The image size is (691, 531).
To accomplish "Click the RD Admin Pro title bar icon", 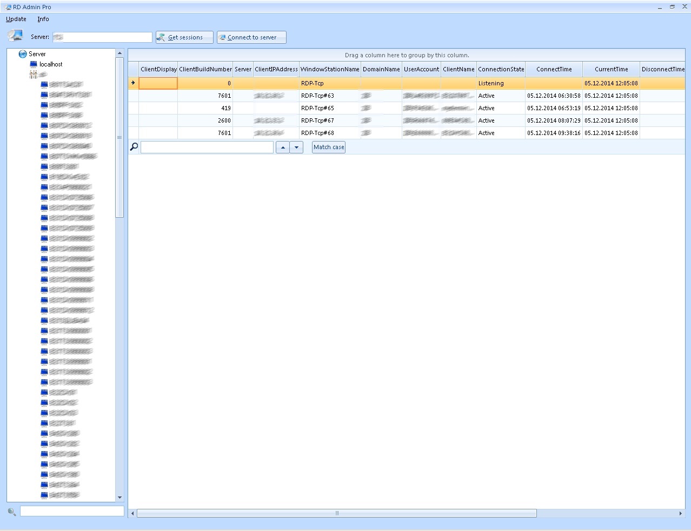I will (8, 7).
